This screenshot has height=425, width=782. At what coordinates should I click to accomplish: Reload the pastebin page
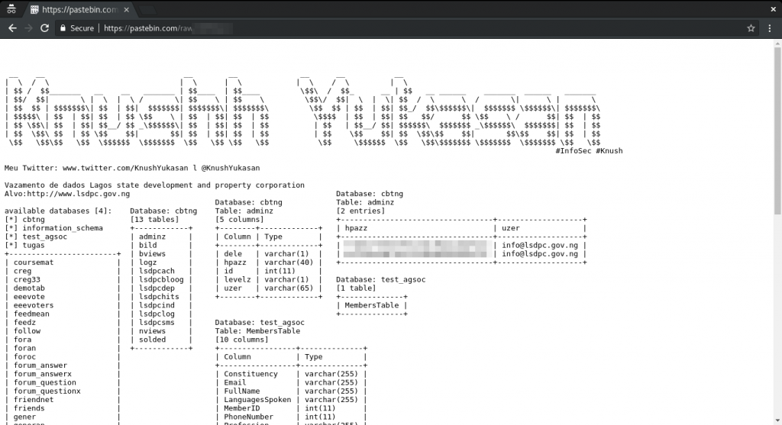pyautogui.click(x=44, y=28)
